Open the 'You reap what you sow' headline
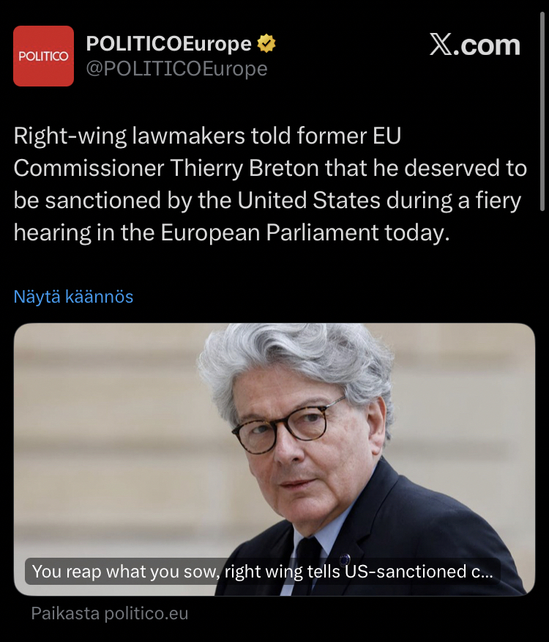549x642 pixels. (x=262, y=571)
